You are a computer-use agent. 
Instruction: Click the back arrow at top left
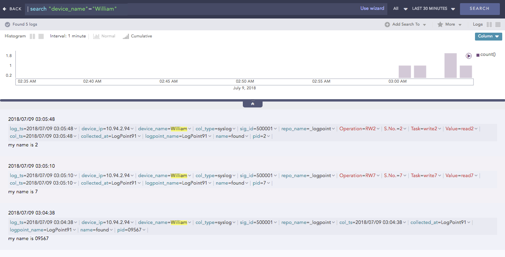4,8
